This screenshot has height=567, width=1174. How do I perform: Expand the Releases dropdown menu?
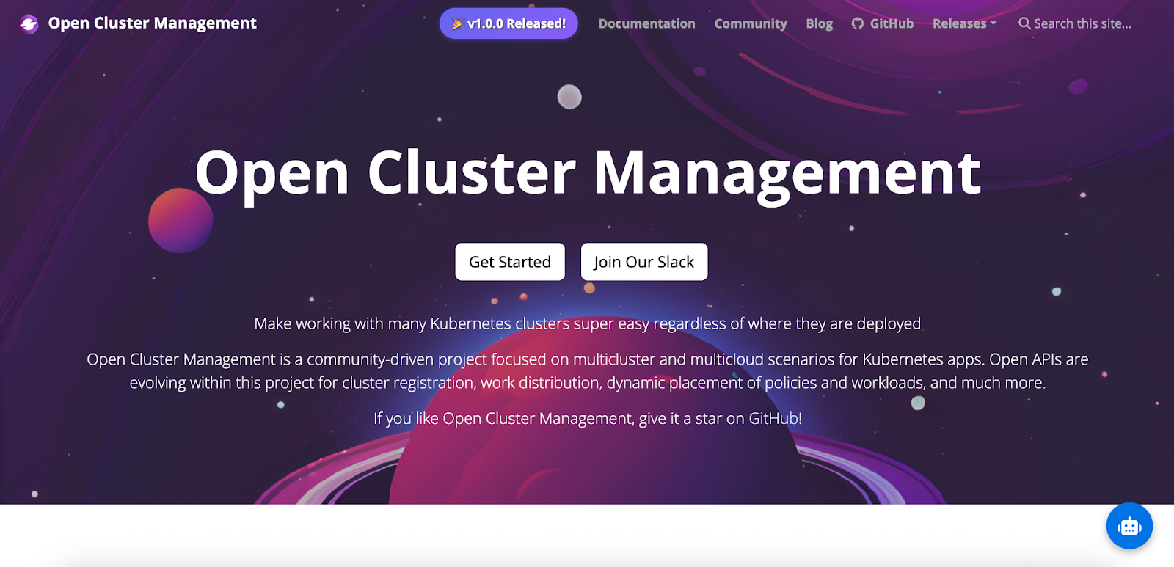964,23
